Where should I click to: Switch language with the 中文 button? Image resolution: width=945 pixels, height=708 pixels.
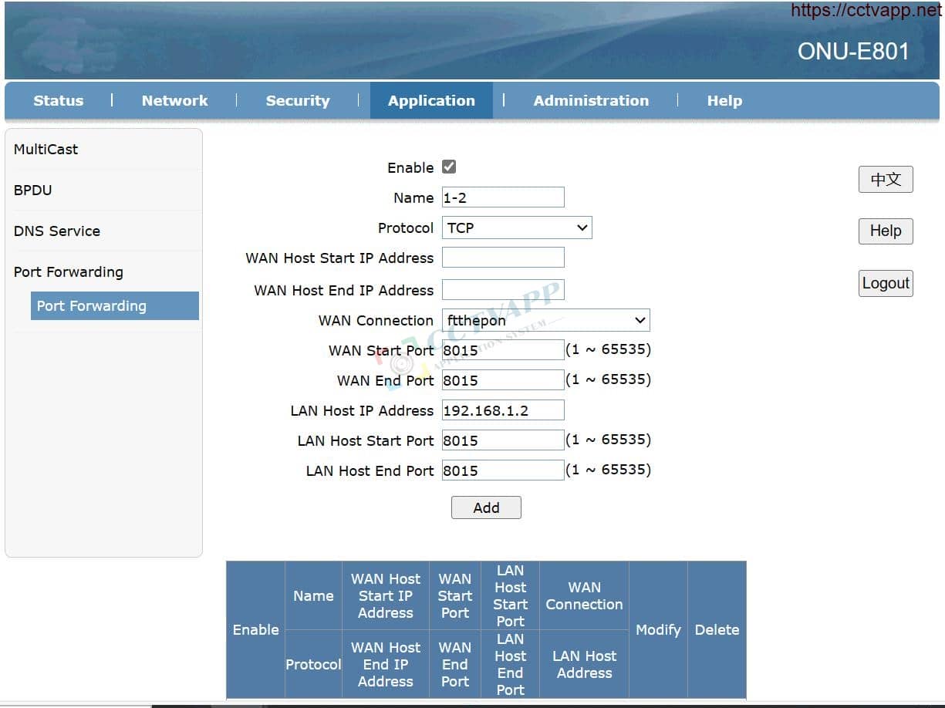point(886,180)
